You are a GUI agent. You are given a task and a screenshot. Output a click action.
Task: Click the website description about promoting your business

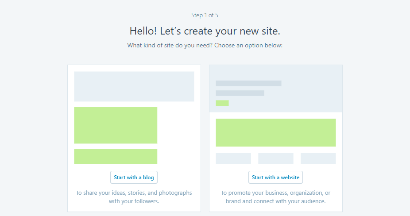(x=275, y=197)
